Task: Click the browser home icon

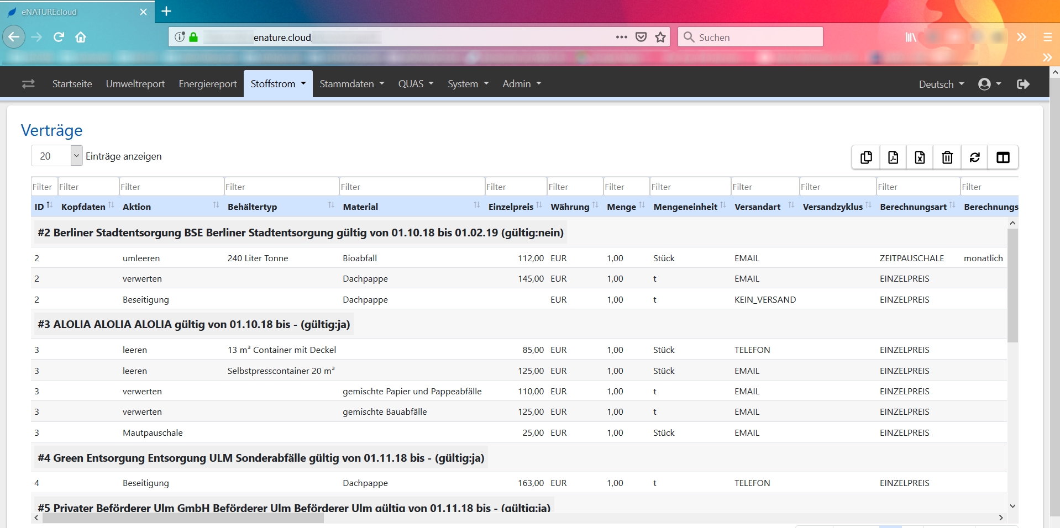Action: tap(81, 37)
